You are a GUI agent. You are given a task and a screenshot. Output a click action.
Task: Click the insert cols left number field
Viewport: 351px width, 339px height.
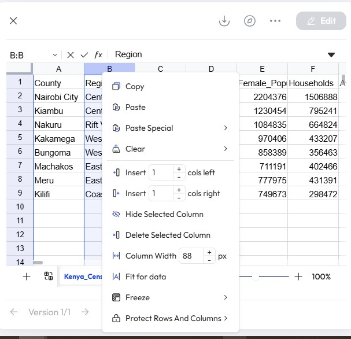161,172
